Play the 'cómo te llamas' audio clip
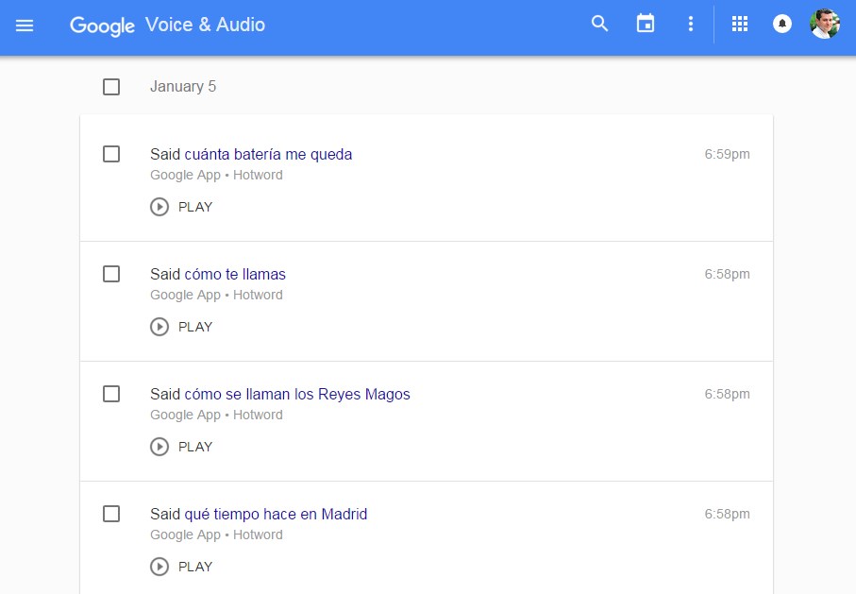The image size is (856, 594). (x=181, y=327)
